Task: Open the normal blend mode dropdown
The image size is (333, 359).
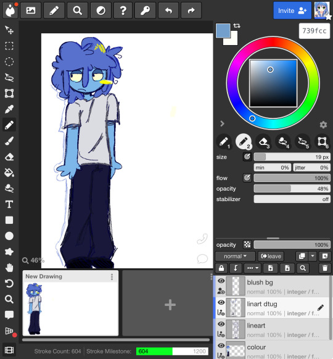Action: [235, 256]
